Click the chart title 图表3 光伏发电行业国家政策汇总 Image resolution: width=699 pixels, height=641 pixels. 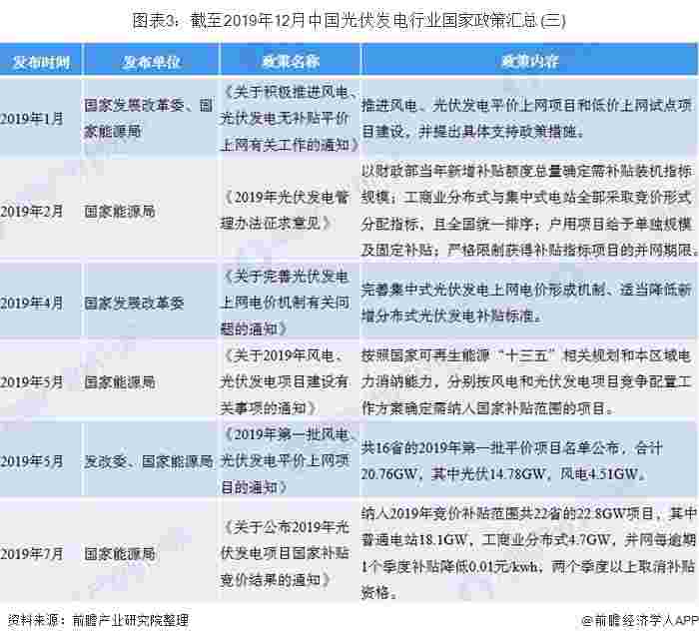(x=349, y=21)
